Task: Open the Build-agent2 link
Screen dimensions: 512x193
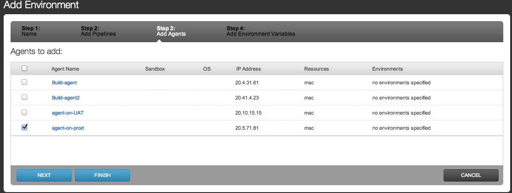Action: pos(66,98)
